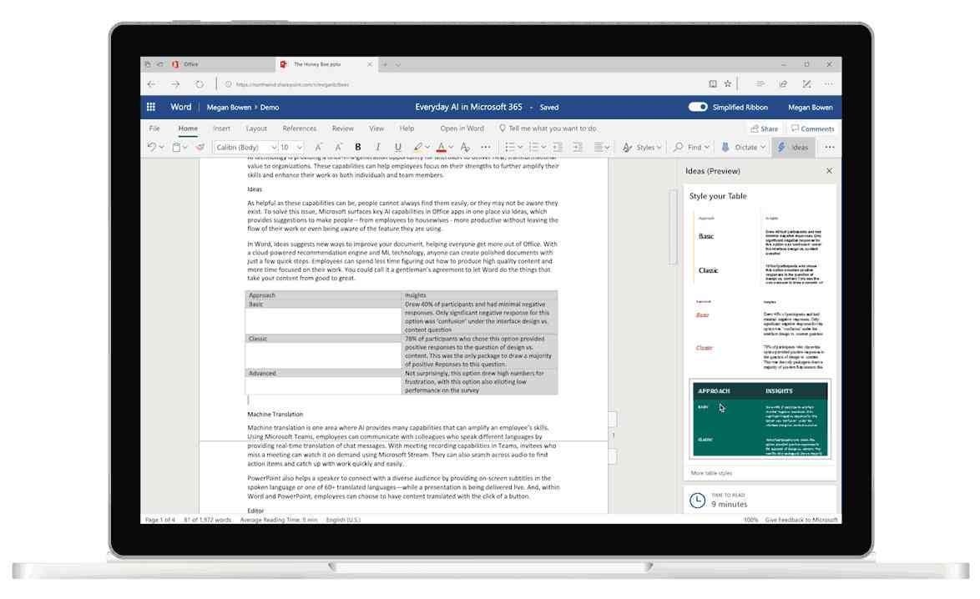
Task: Switch to the Office browser tab
Action: pos(209,64)
